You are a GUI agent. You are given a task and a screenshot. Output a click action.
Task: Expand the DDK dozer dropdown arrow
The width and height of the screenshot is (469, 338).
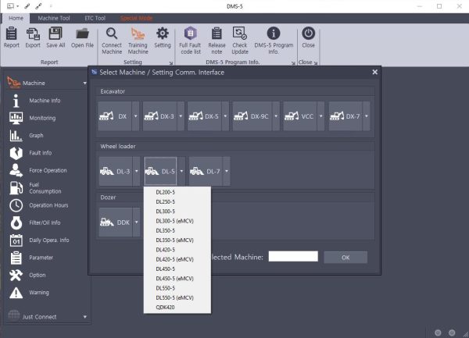coord(136,222)
